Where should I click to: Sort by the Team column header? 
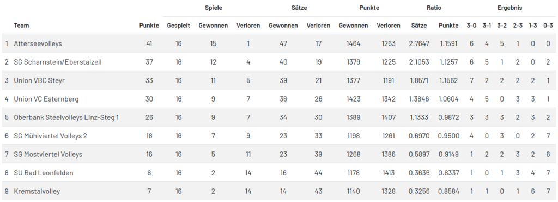click(x=21, y=26)
